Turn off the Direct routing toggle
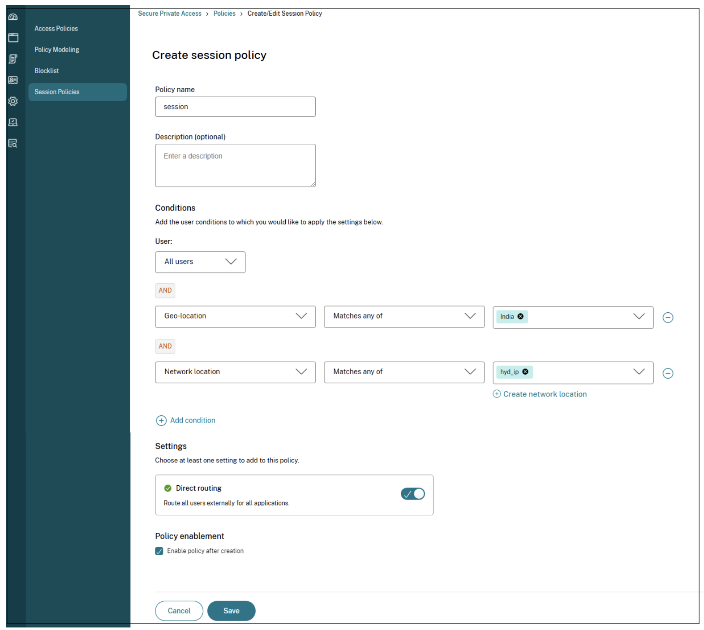This screenshot has width=704, height=630. tap(412, 494)
